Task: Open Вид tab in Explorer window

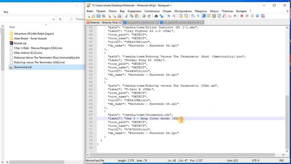Action: point(6,12)
